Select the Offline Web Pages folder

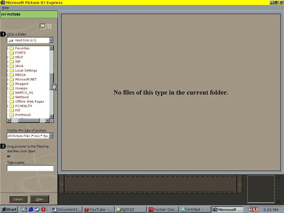[29, 102]
